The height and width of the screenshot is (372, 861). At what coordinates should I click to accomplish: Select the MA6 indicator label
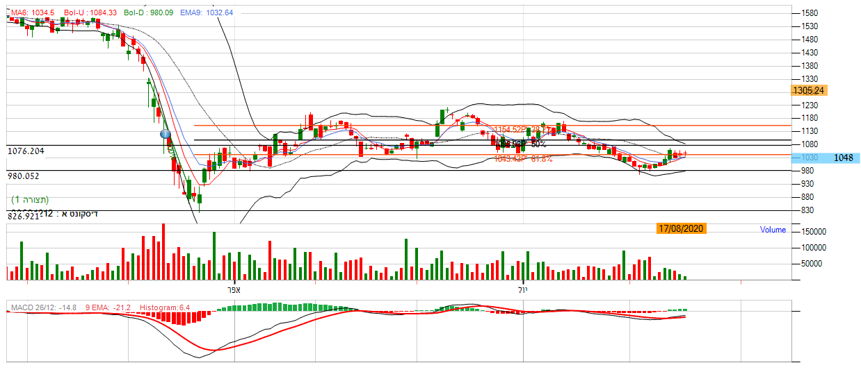click(x=29, y=13)
